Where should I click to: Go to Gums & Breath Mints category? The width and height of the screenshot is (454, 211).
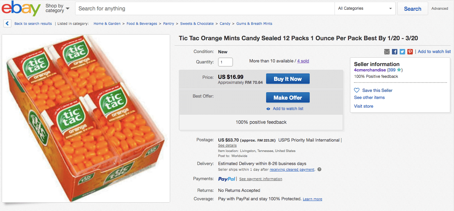point(254,23)
